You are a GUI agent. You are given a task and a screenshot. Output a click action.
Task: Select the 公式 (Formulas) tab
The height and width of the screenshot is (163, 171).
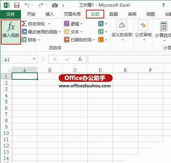point(95,14)
